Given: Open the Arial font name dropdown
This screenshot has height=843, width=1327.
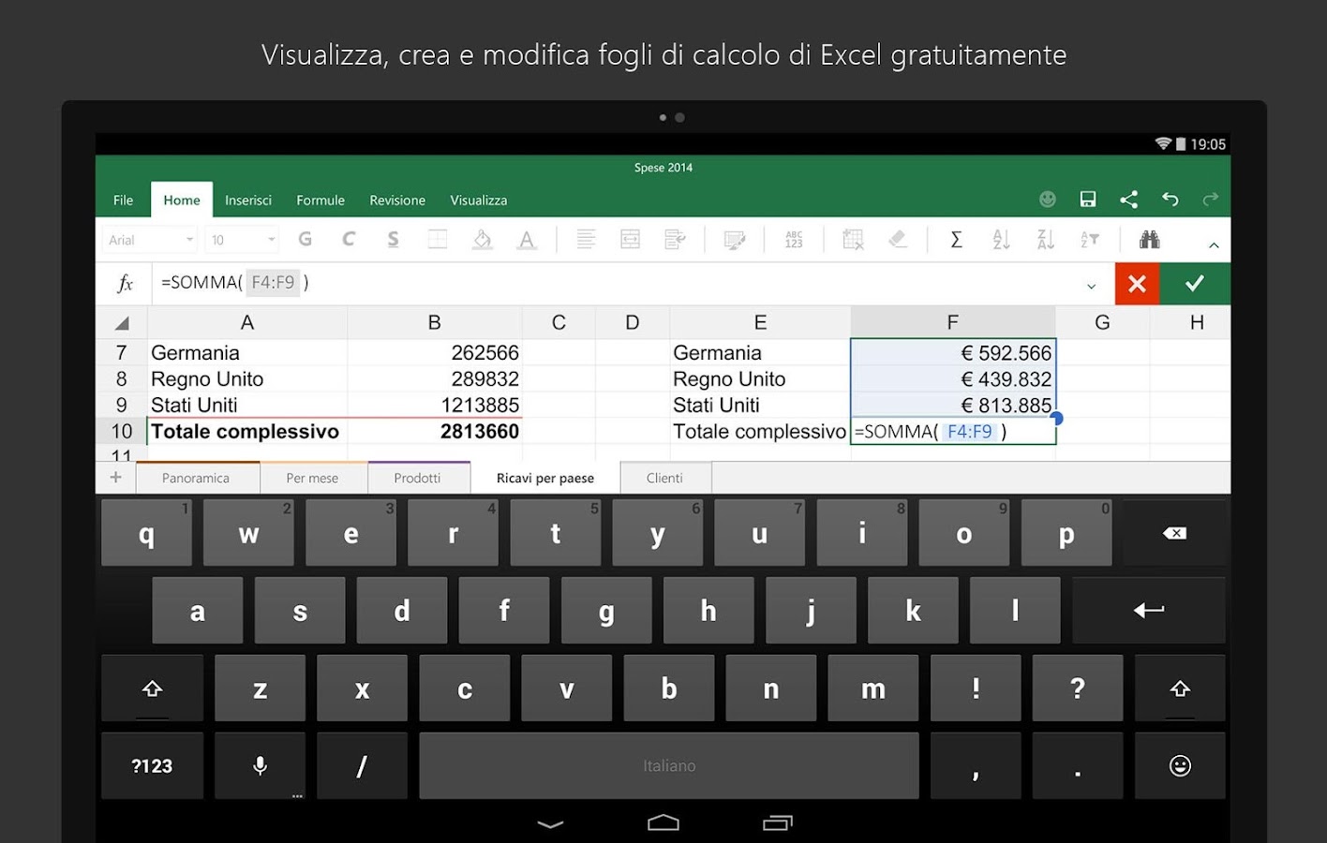Looking at the screenshot, I should [x=150, y=240].
